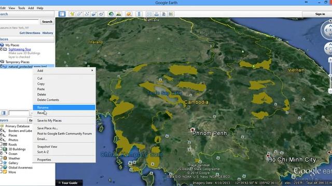Viewport: 332px width, 186px height.
Task: Hide the sidebar using the toolbar toggle
Action: (62, 14)
